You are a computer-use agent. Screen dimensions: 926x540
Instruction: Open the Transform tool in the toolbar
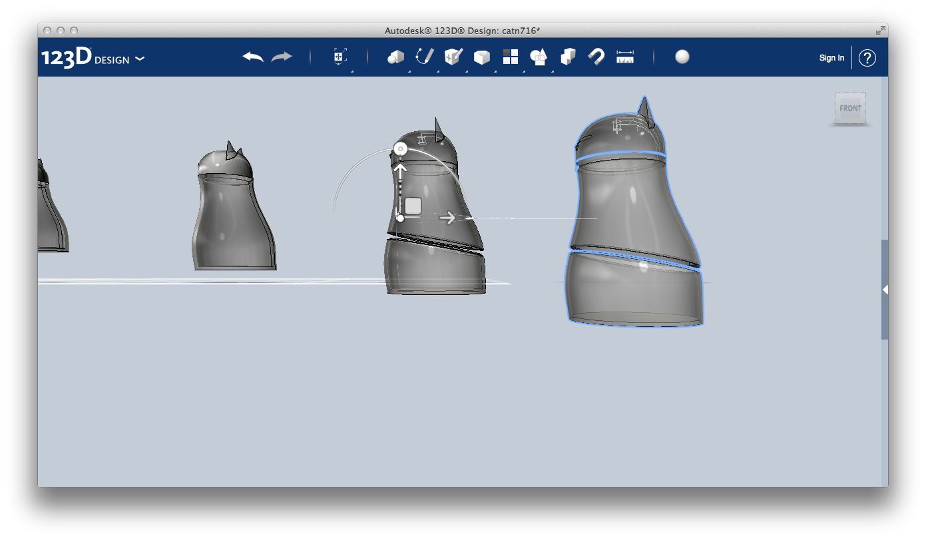pos(340,57)
